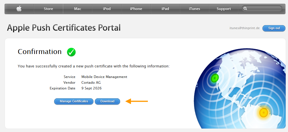288x132 pixels.
Task: Click the Confirmation heading
Action: tap(40, 52)
